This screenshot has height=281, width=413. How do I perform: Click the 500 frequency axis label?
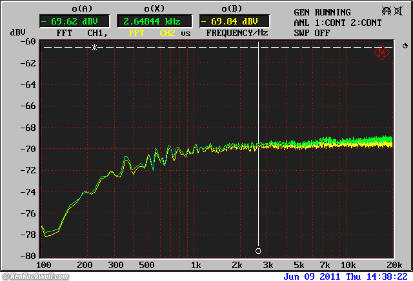coord(146,265)
